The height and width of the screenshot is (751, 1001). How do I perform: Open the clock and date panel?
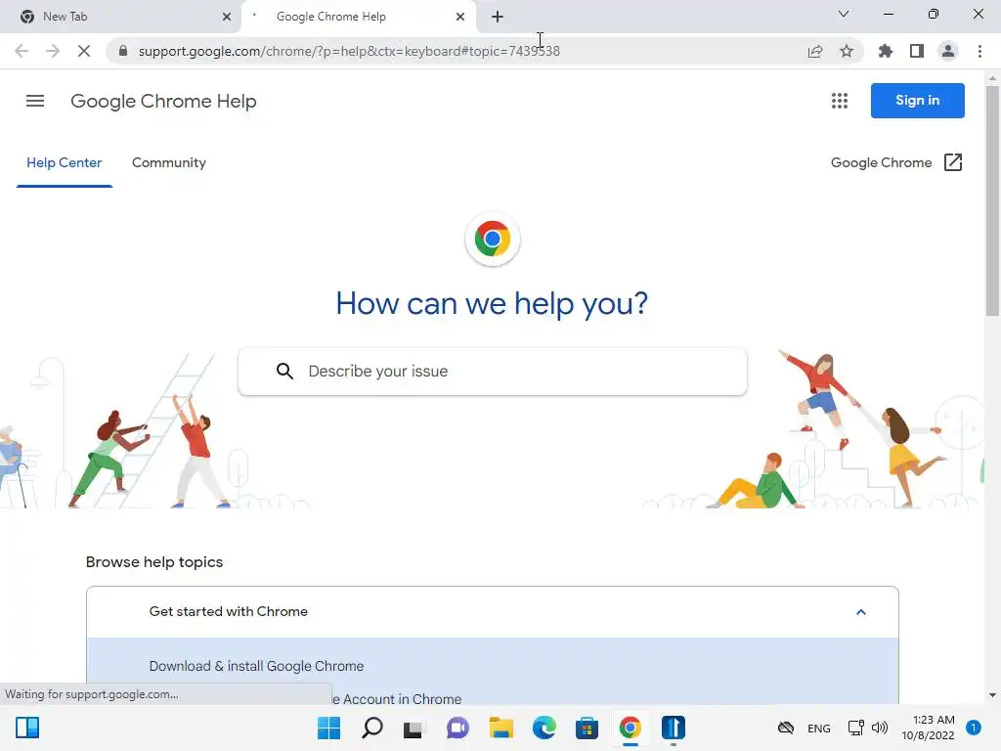coord(928,728)
